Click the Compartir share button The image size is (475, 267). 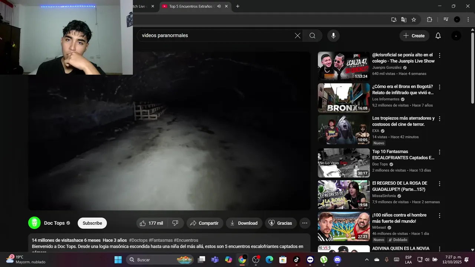point(204,223)
